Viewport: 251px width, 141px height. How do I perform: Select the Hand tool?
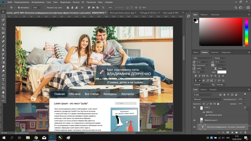(3, 92)
